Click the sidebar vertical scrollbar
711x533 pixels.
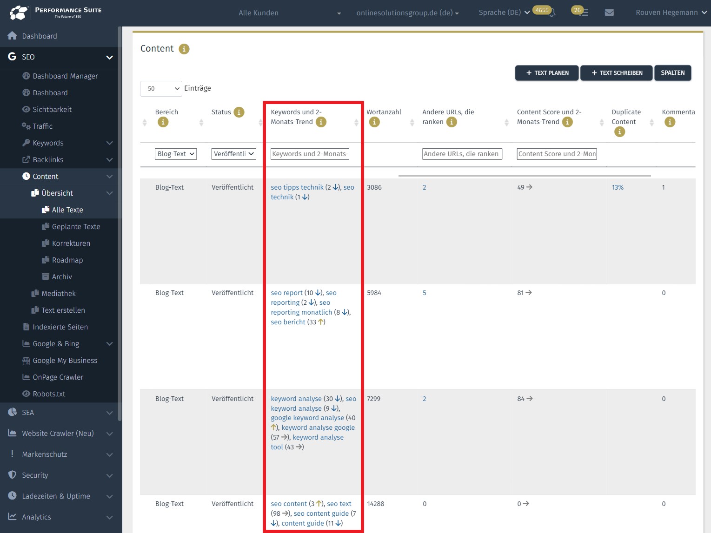tap(120, 223)
